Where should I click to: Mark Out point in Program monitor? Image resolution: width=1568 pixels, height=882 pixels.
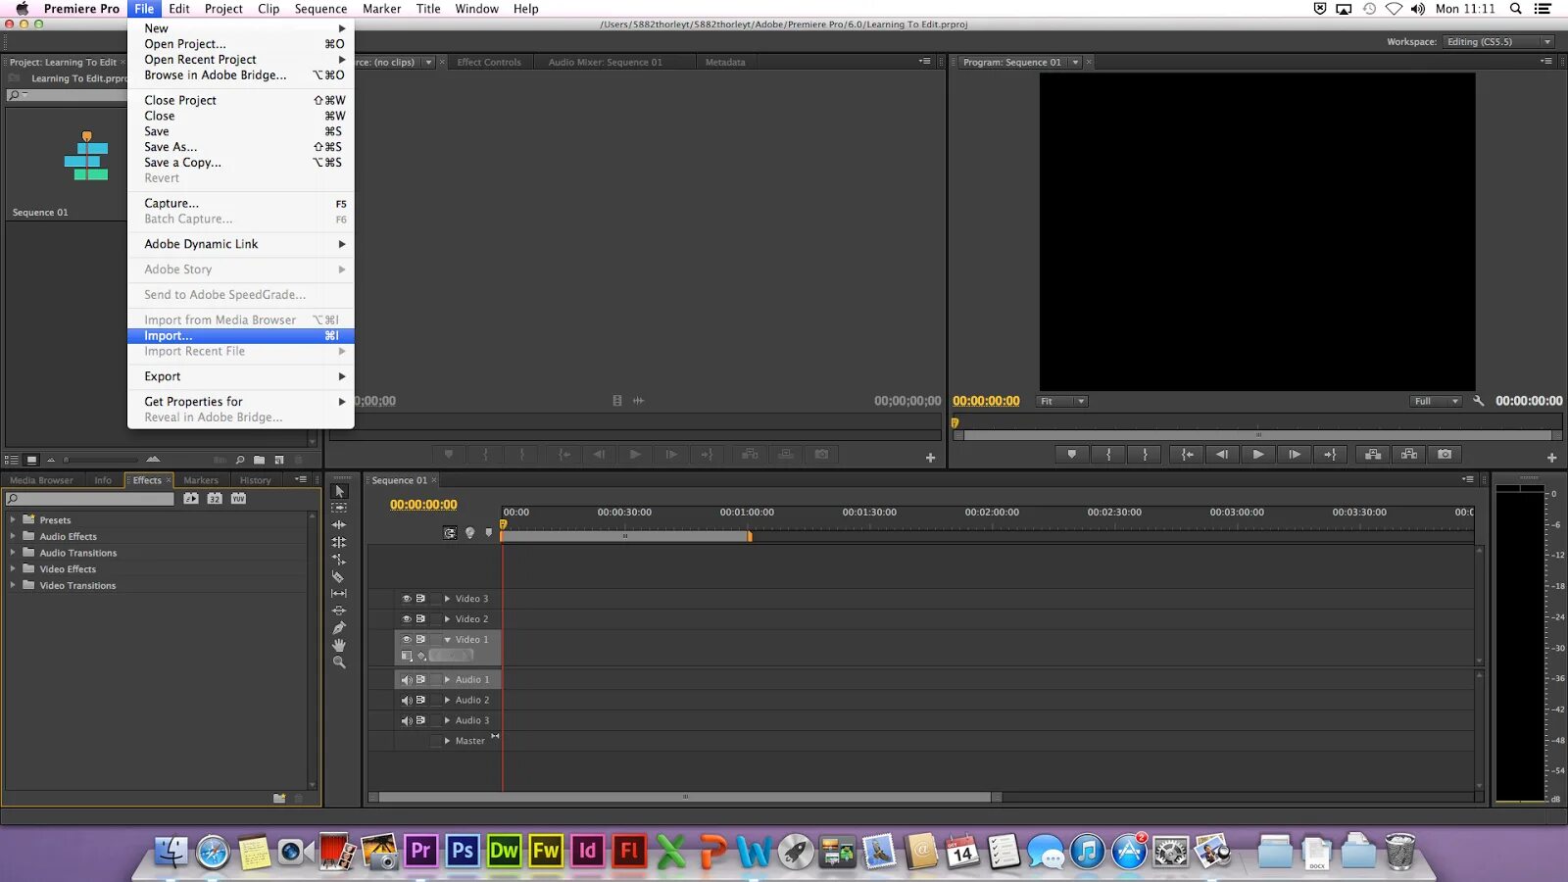[x=1145, y=455]
